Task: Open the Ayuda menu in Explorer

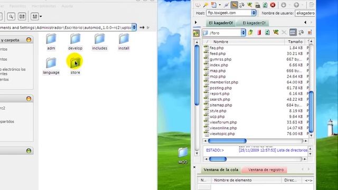Action: tap(67, 6)
